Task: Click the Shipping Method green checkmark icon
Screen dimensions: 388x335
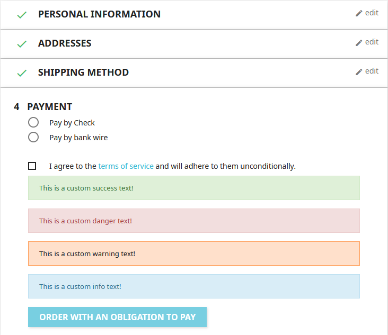Action: tap(22, 73)
